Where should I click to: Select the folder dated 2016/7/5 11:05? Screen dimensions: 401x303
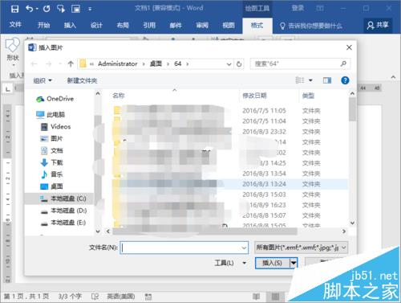[230, 110]
